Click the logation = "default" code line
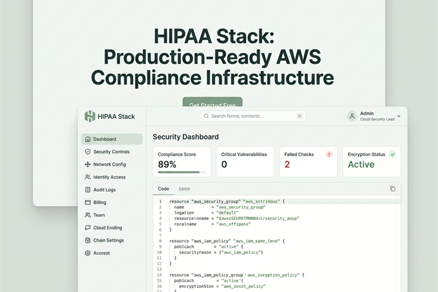Screen dimensions: 438x292 [x=206, y=213]
